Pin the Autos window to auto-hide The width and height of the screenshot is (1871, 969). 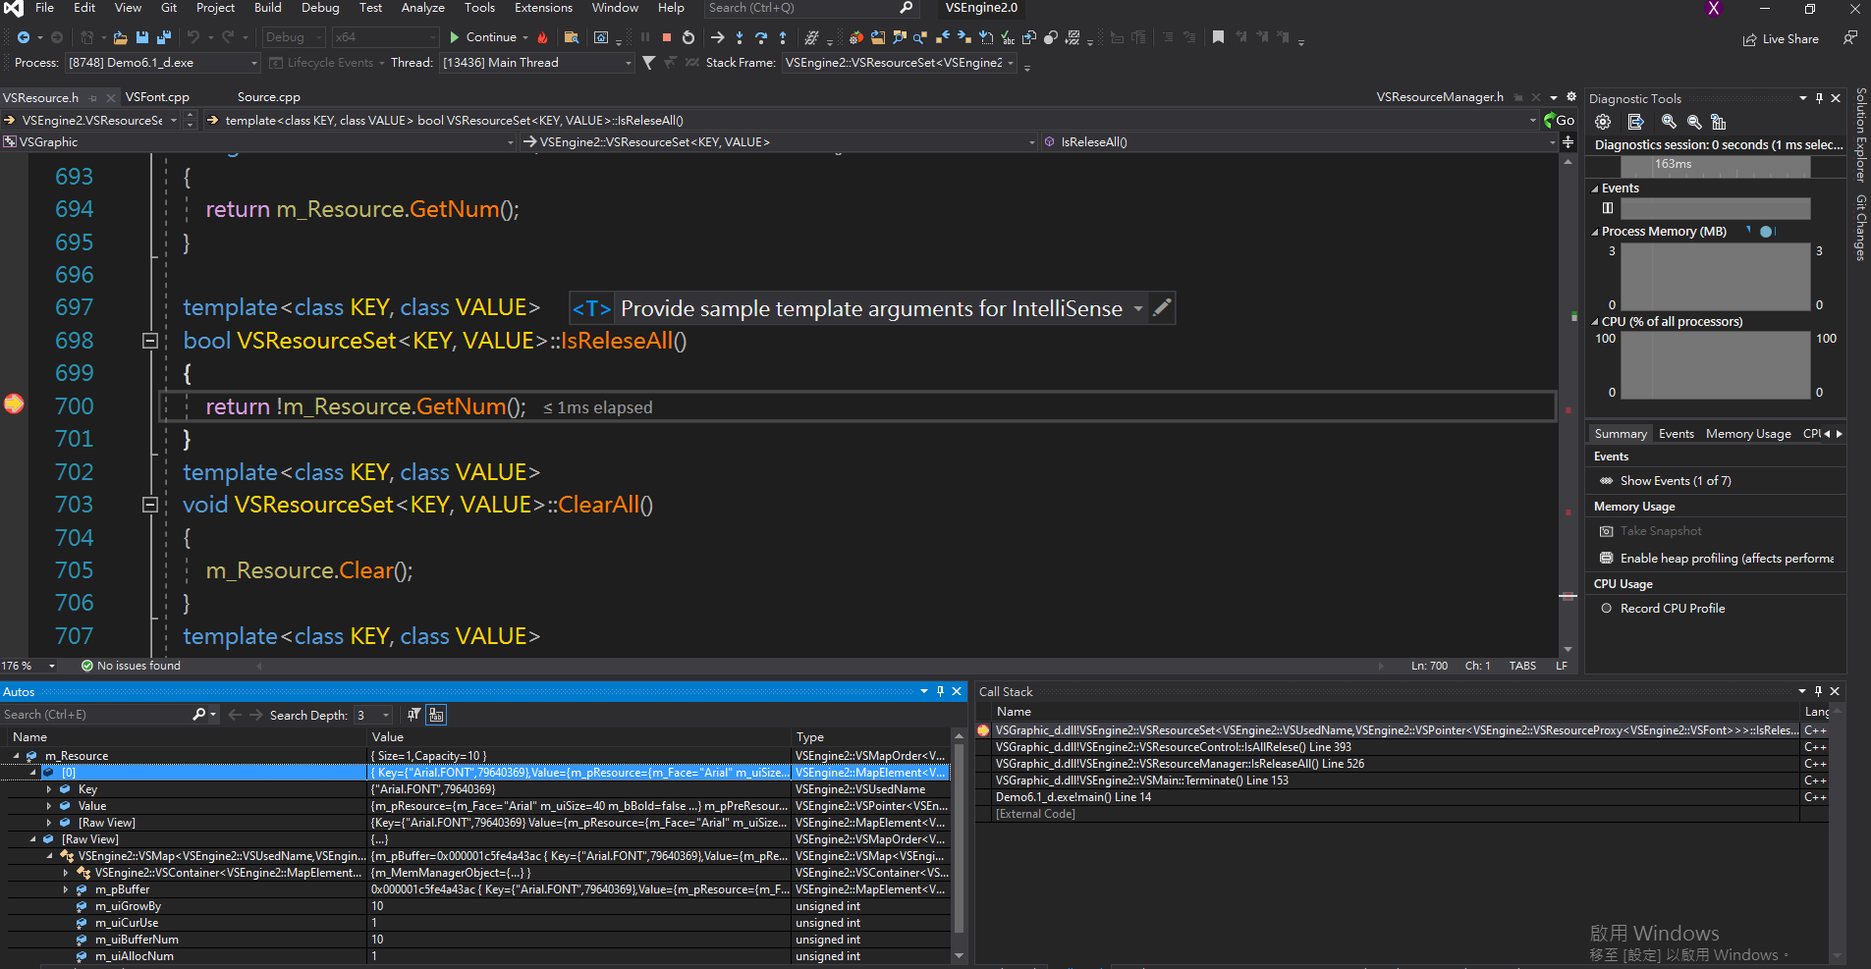pos(940,691)
